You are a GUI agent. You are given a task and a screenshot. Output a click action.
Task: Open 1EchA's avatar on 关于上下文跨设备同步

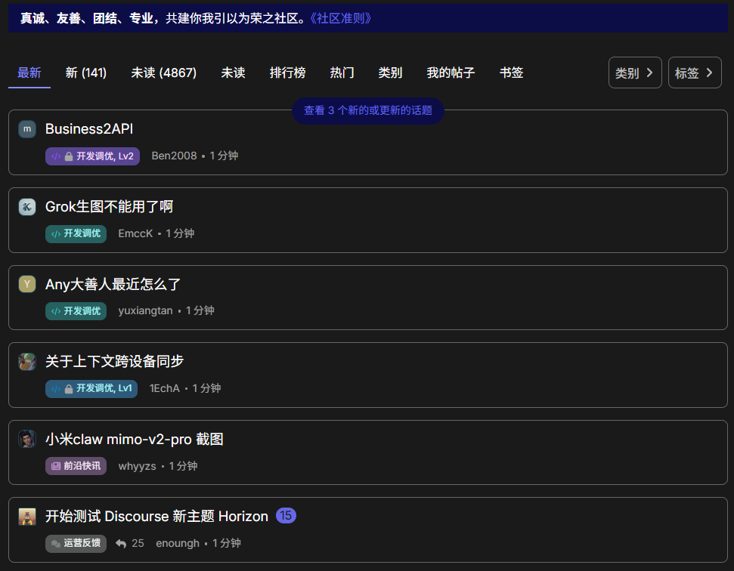click(27, 362)
